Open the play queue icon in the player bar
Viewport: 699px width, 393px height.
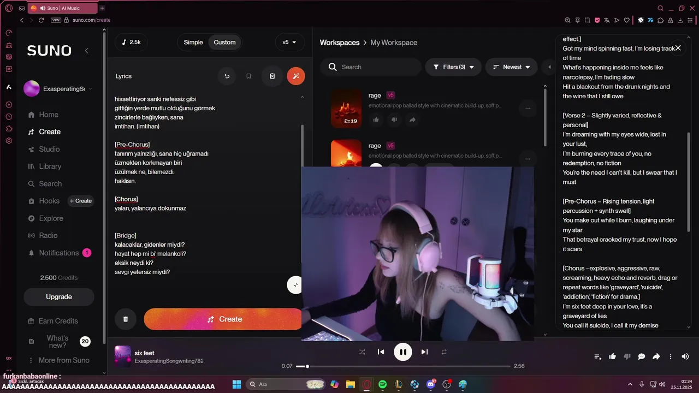(x=598, y=356)
